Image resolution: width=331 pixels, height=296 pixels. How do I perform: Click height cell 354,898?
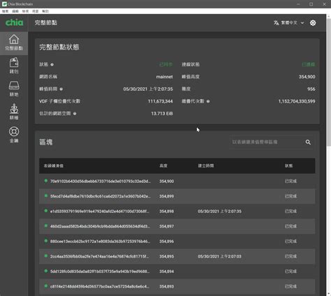coord(166,212)
